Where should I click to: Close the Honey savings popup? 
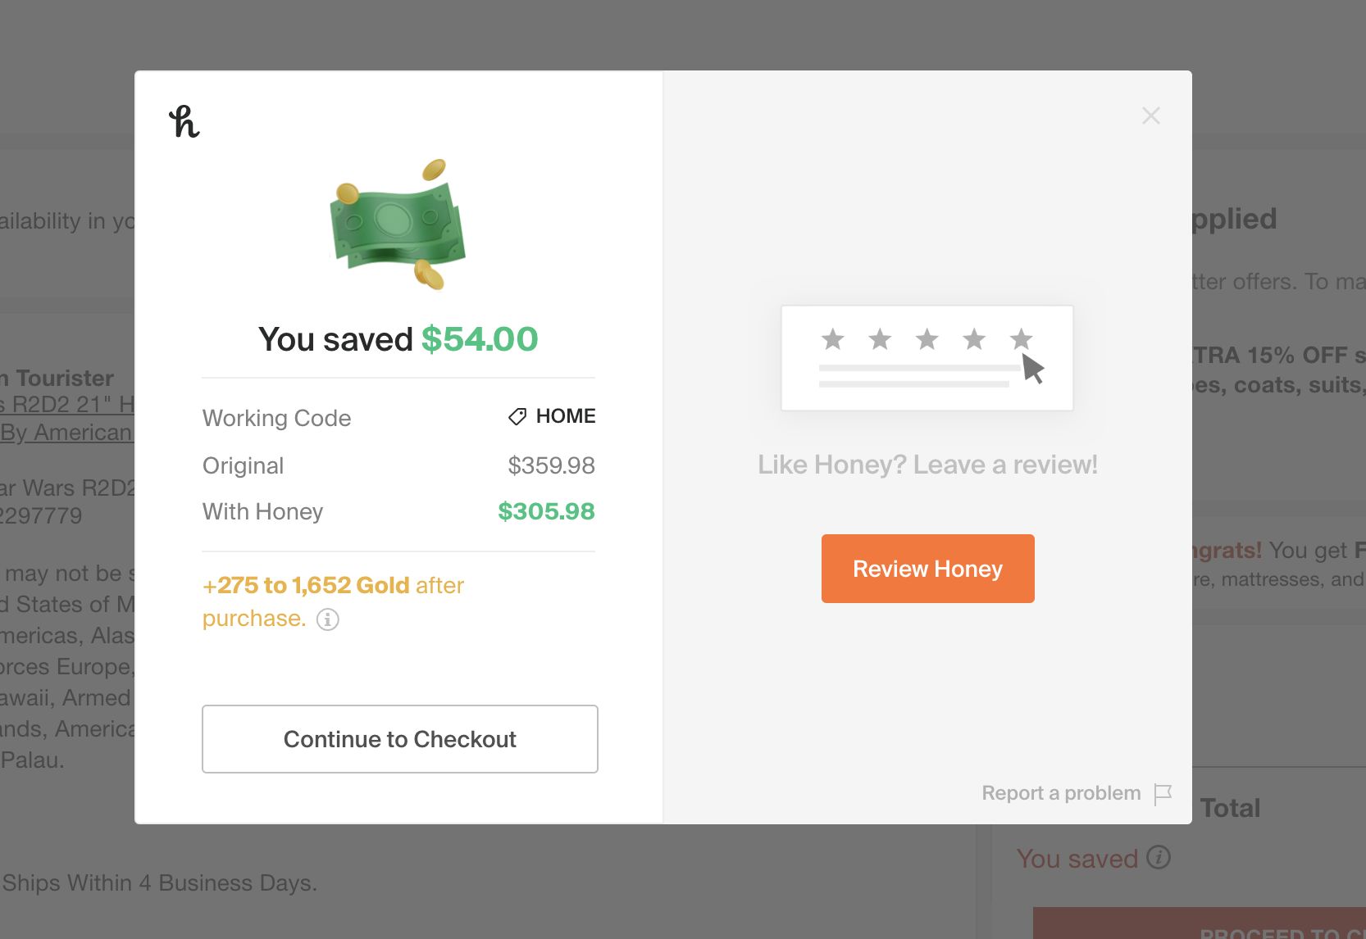[1150, 116]
